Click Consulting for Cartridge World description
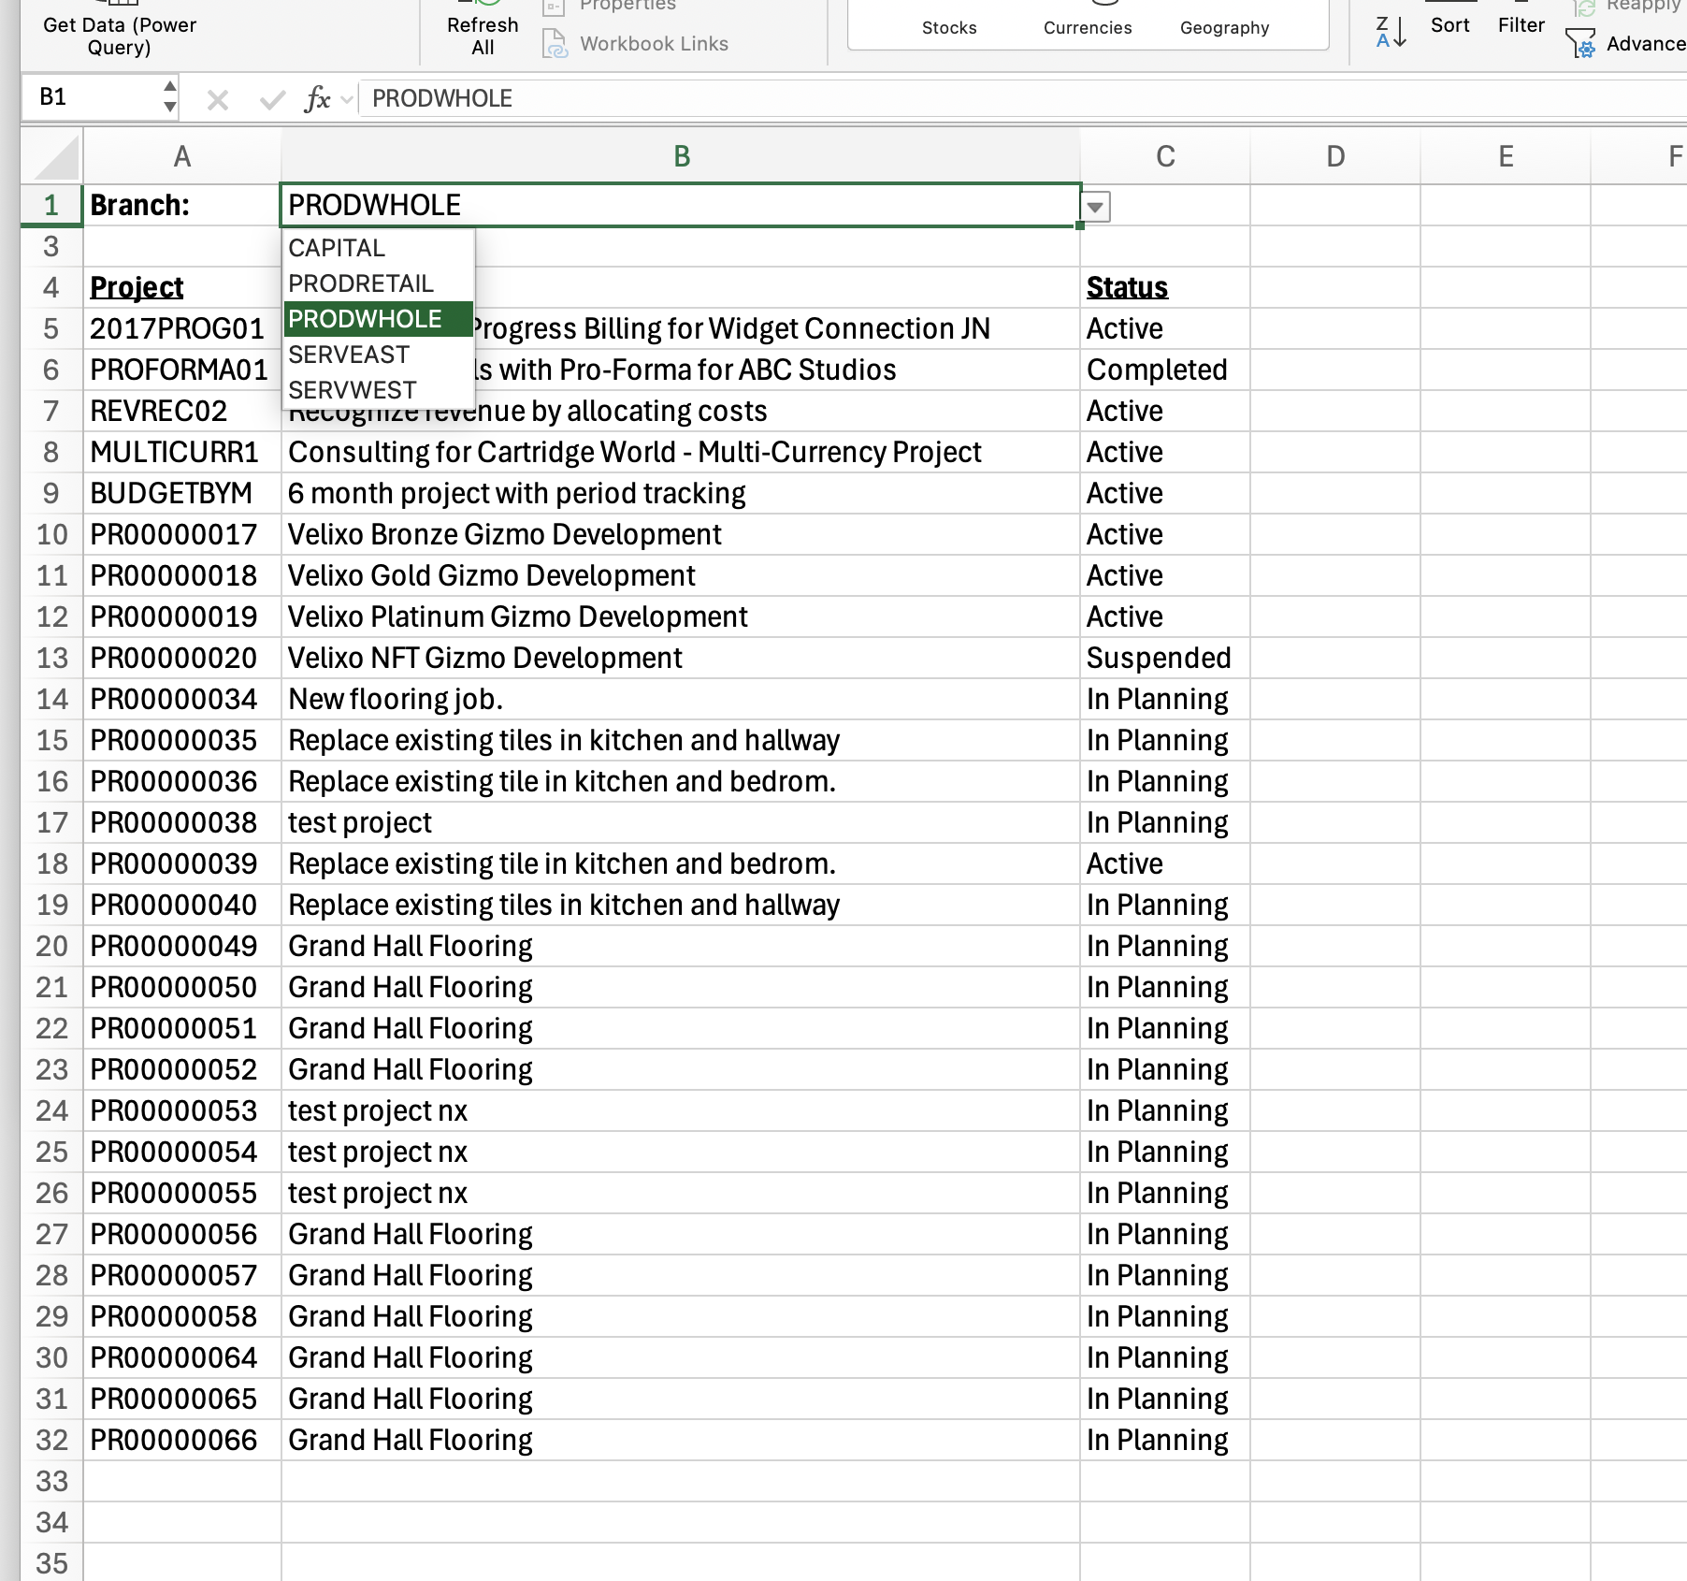The height and width of the screenshot is (1581, 1687). 681,452
